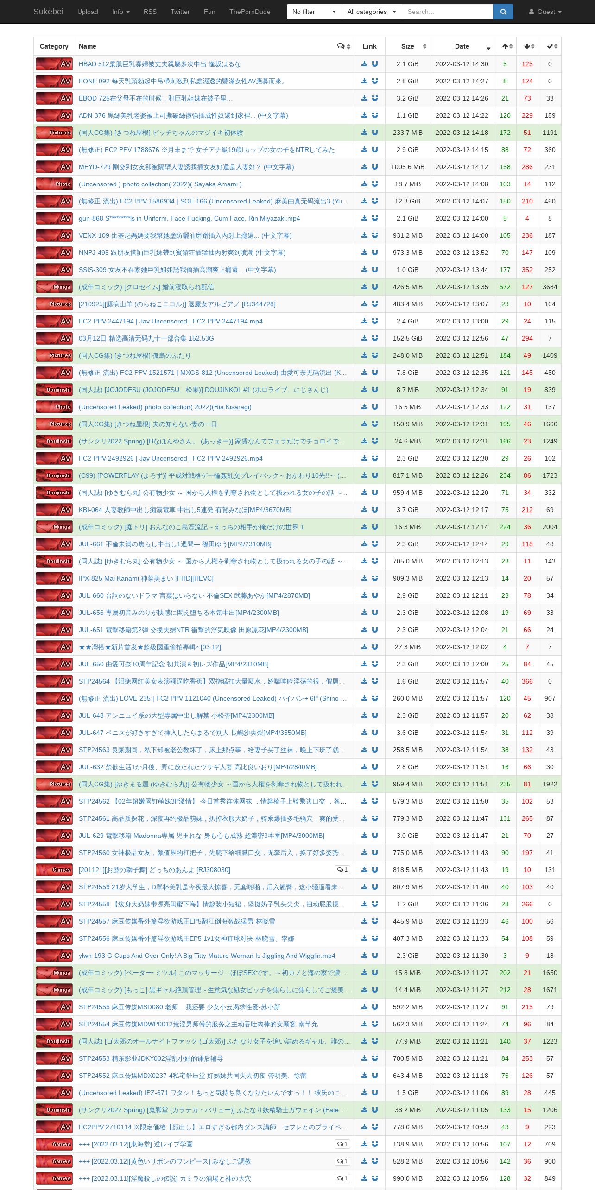Open comments badge on RJ308030 row
The width and height of the screenshot is (595, 1190).
point(342,870)
